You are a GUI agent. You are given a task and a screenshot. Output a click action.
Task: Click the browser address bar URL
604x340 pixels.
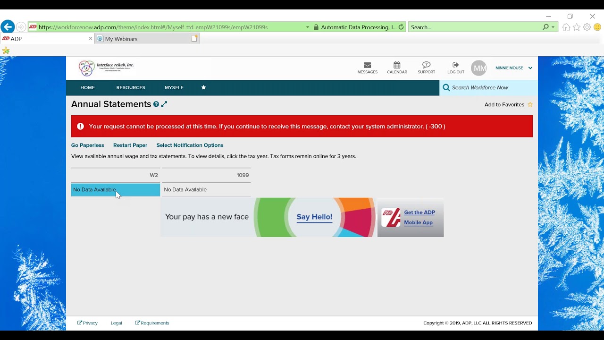click(x=153, y=27)
